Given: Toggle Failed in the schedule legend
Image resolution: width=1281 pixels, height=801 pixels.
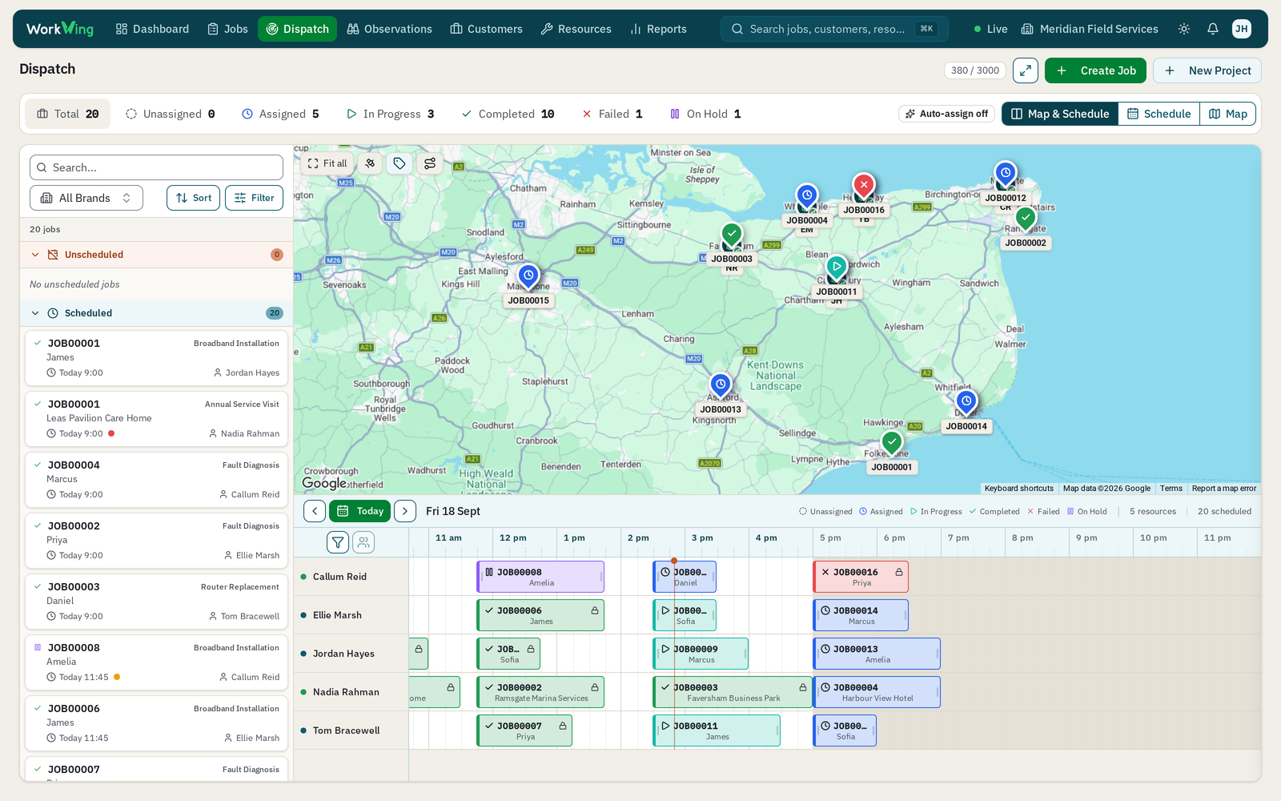Looking at the screenshot, I should coord(1043,511).
